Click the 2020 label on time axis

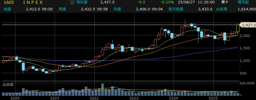(15, 98)
